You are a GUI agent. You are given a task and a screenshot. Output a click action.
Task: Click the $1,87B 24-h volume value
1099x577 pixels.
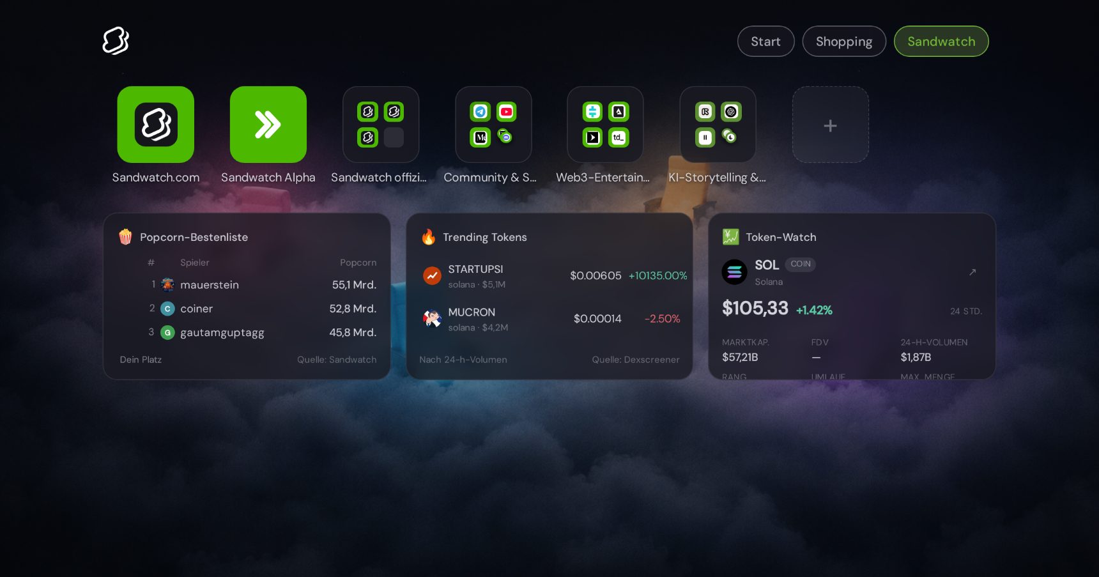click(x=916, y=357)
